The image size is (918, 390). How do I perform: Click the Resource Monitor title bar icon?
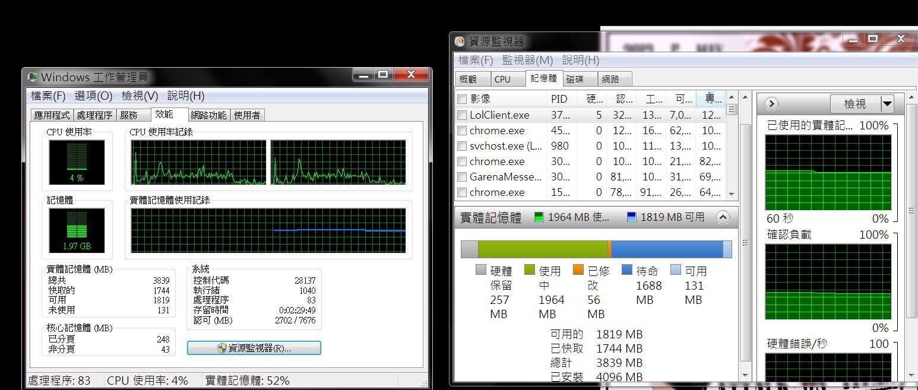460,42
